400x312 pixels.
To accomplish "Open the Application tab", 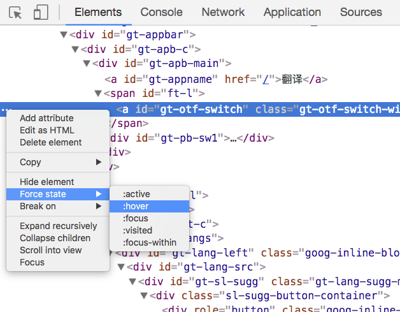I will point(292,12).
